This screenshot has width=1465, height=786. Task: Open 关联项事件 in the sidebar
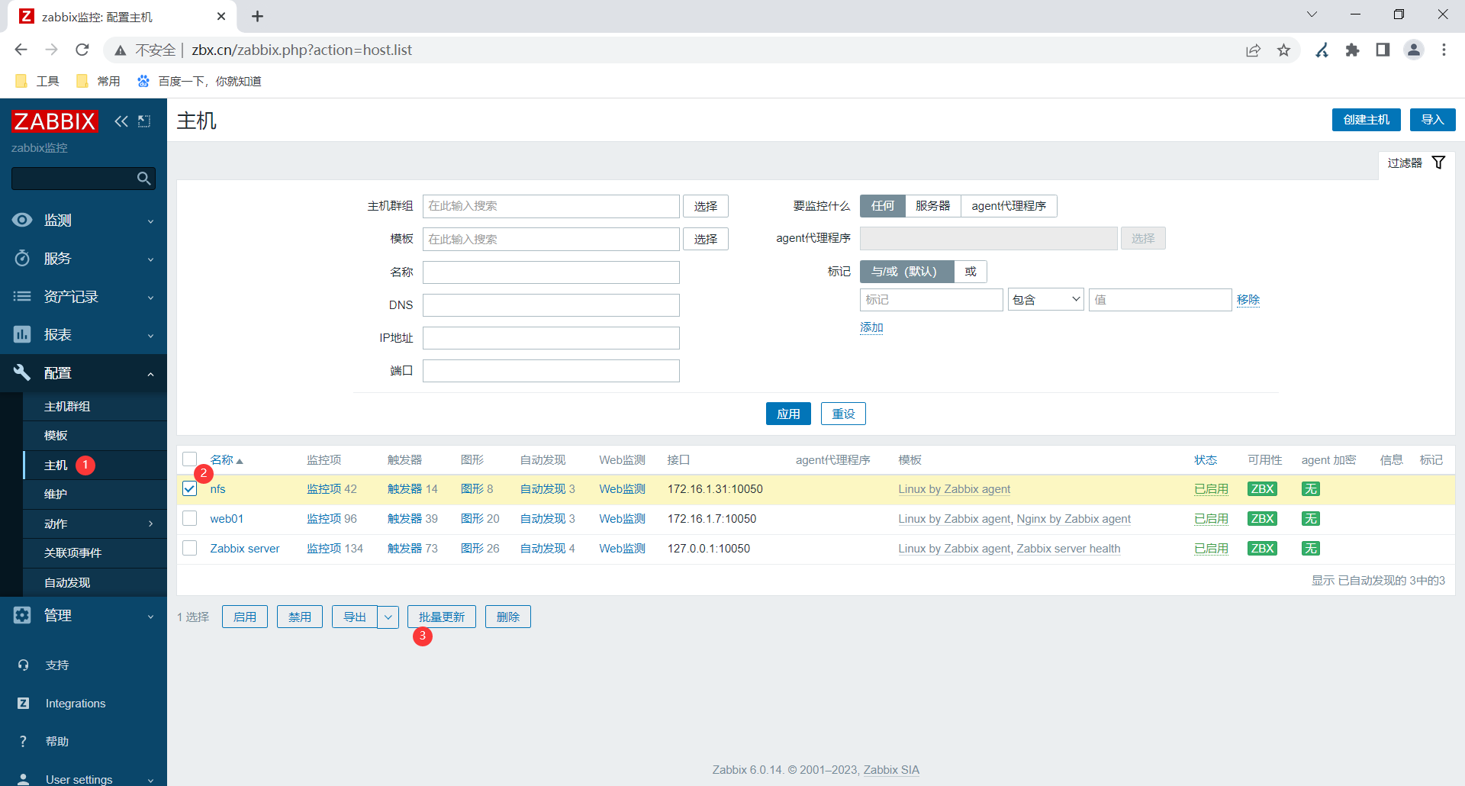tap(95, 553)
